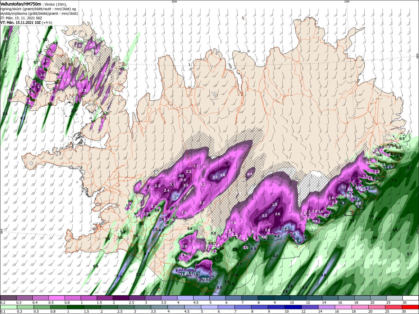The image size is (419, 314).
Task: Click the 5.8 value in the southeast sea
Action: [x=324, y=275]
